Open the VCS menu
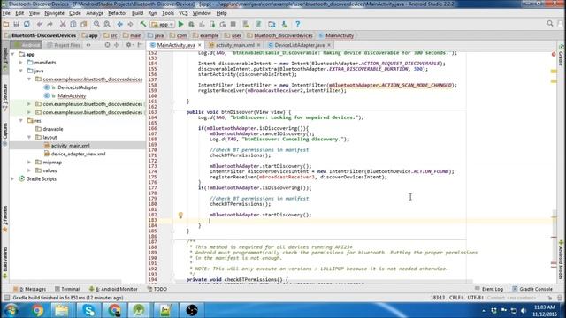This screenshot has width=566, height=318. (x=183, y=13)
